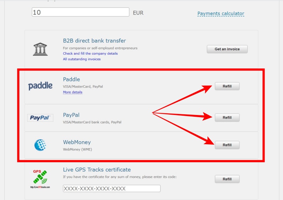Click the Paddle logo
This screenshot has width=283, height=200.
(x=40, y=86)
